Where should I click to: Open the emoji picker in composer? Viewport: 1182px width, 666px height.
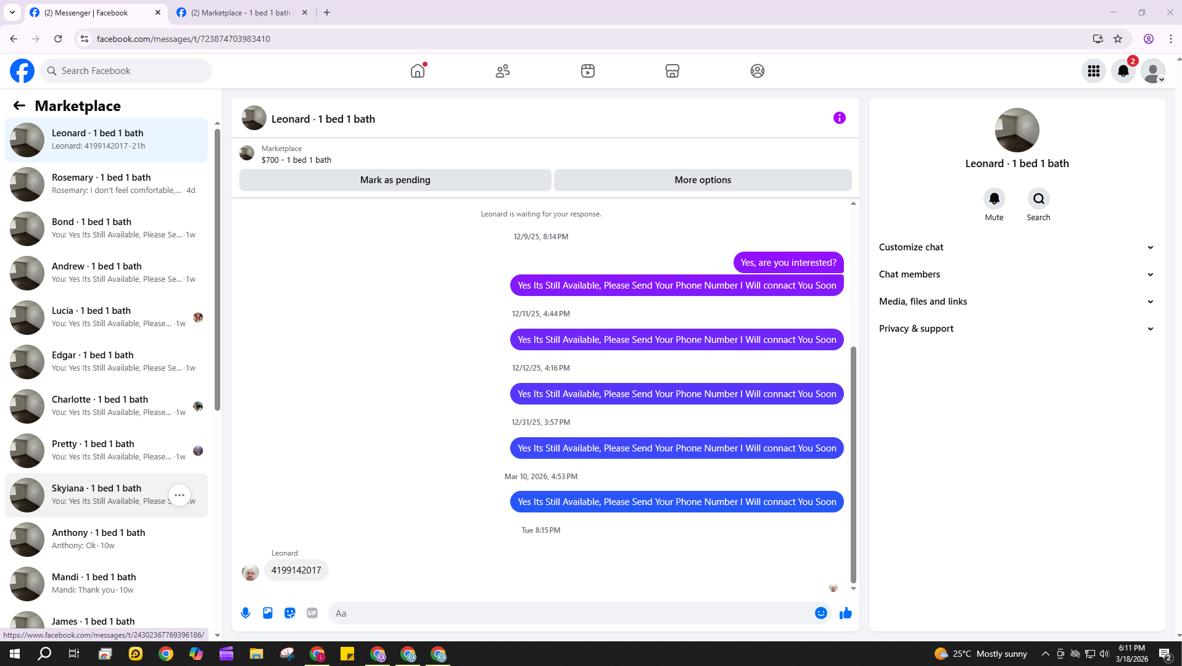click(x=821, y=613)
